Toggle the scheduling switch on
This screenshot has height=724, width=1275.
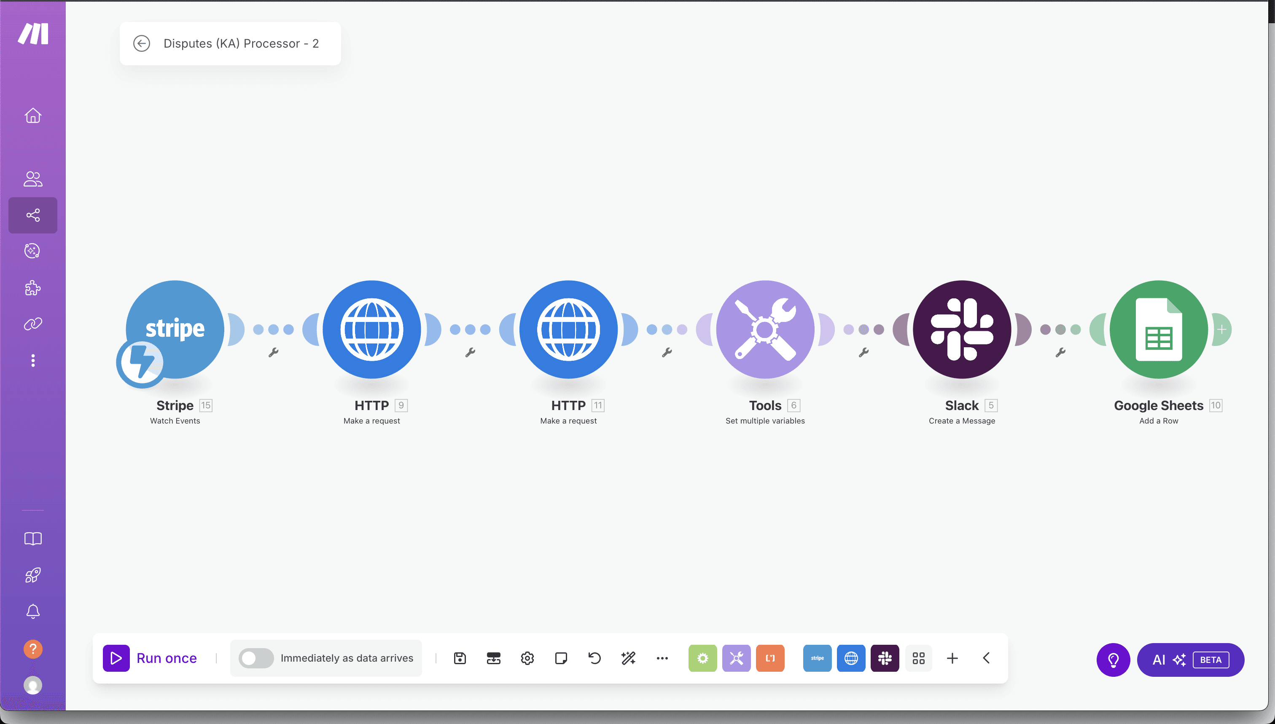pyautogui.click(x=256, y=658)
